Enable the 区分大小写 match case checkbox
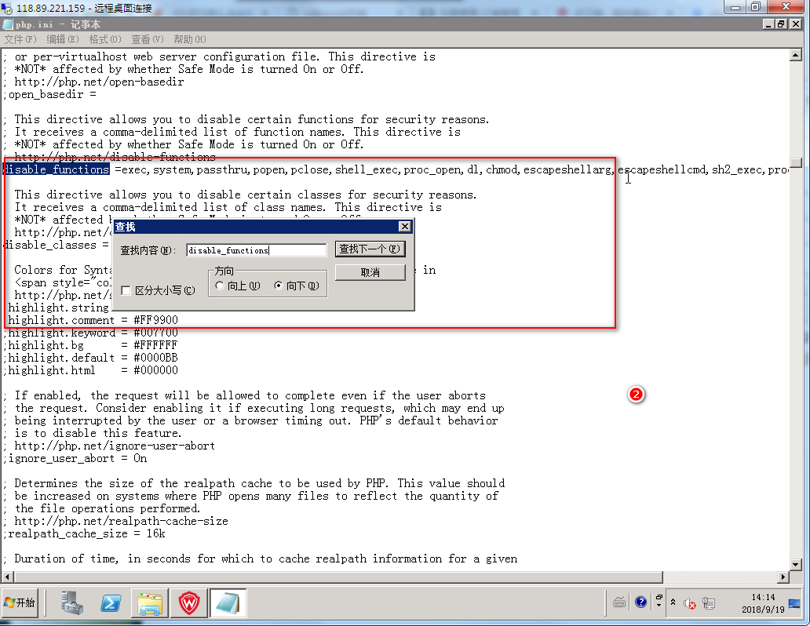Screen dimensions: 810x626 [126, 290]
